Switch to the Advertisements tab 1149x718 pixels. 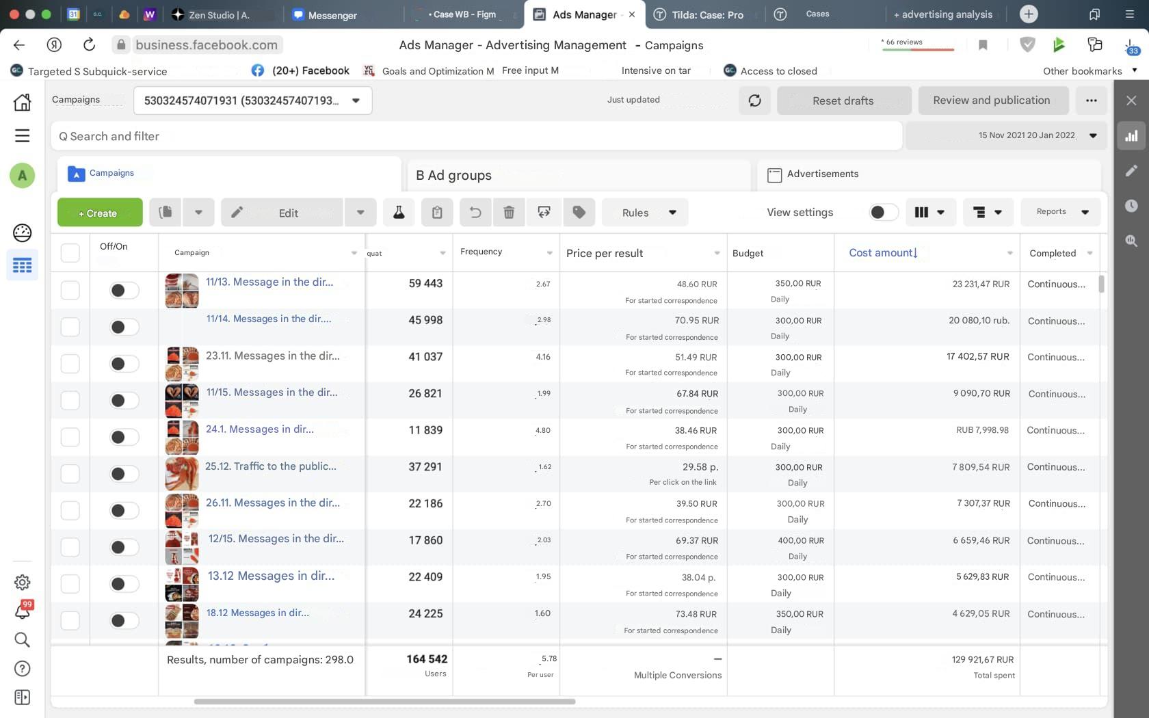pos(822,174)
